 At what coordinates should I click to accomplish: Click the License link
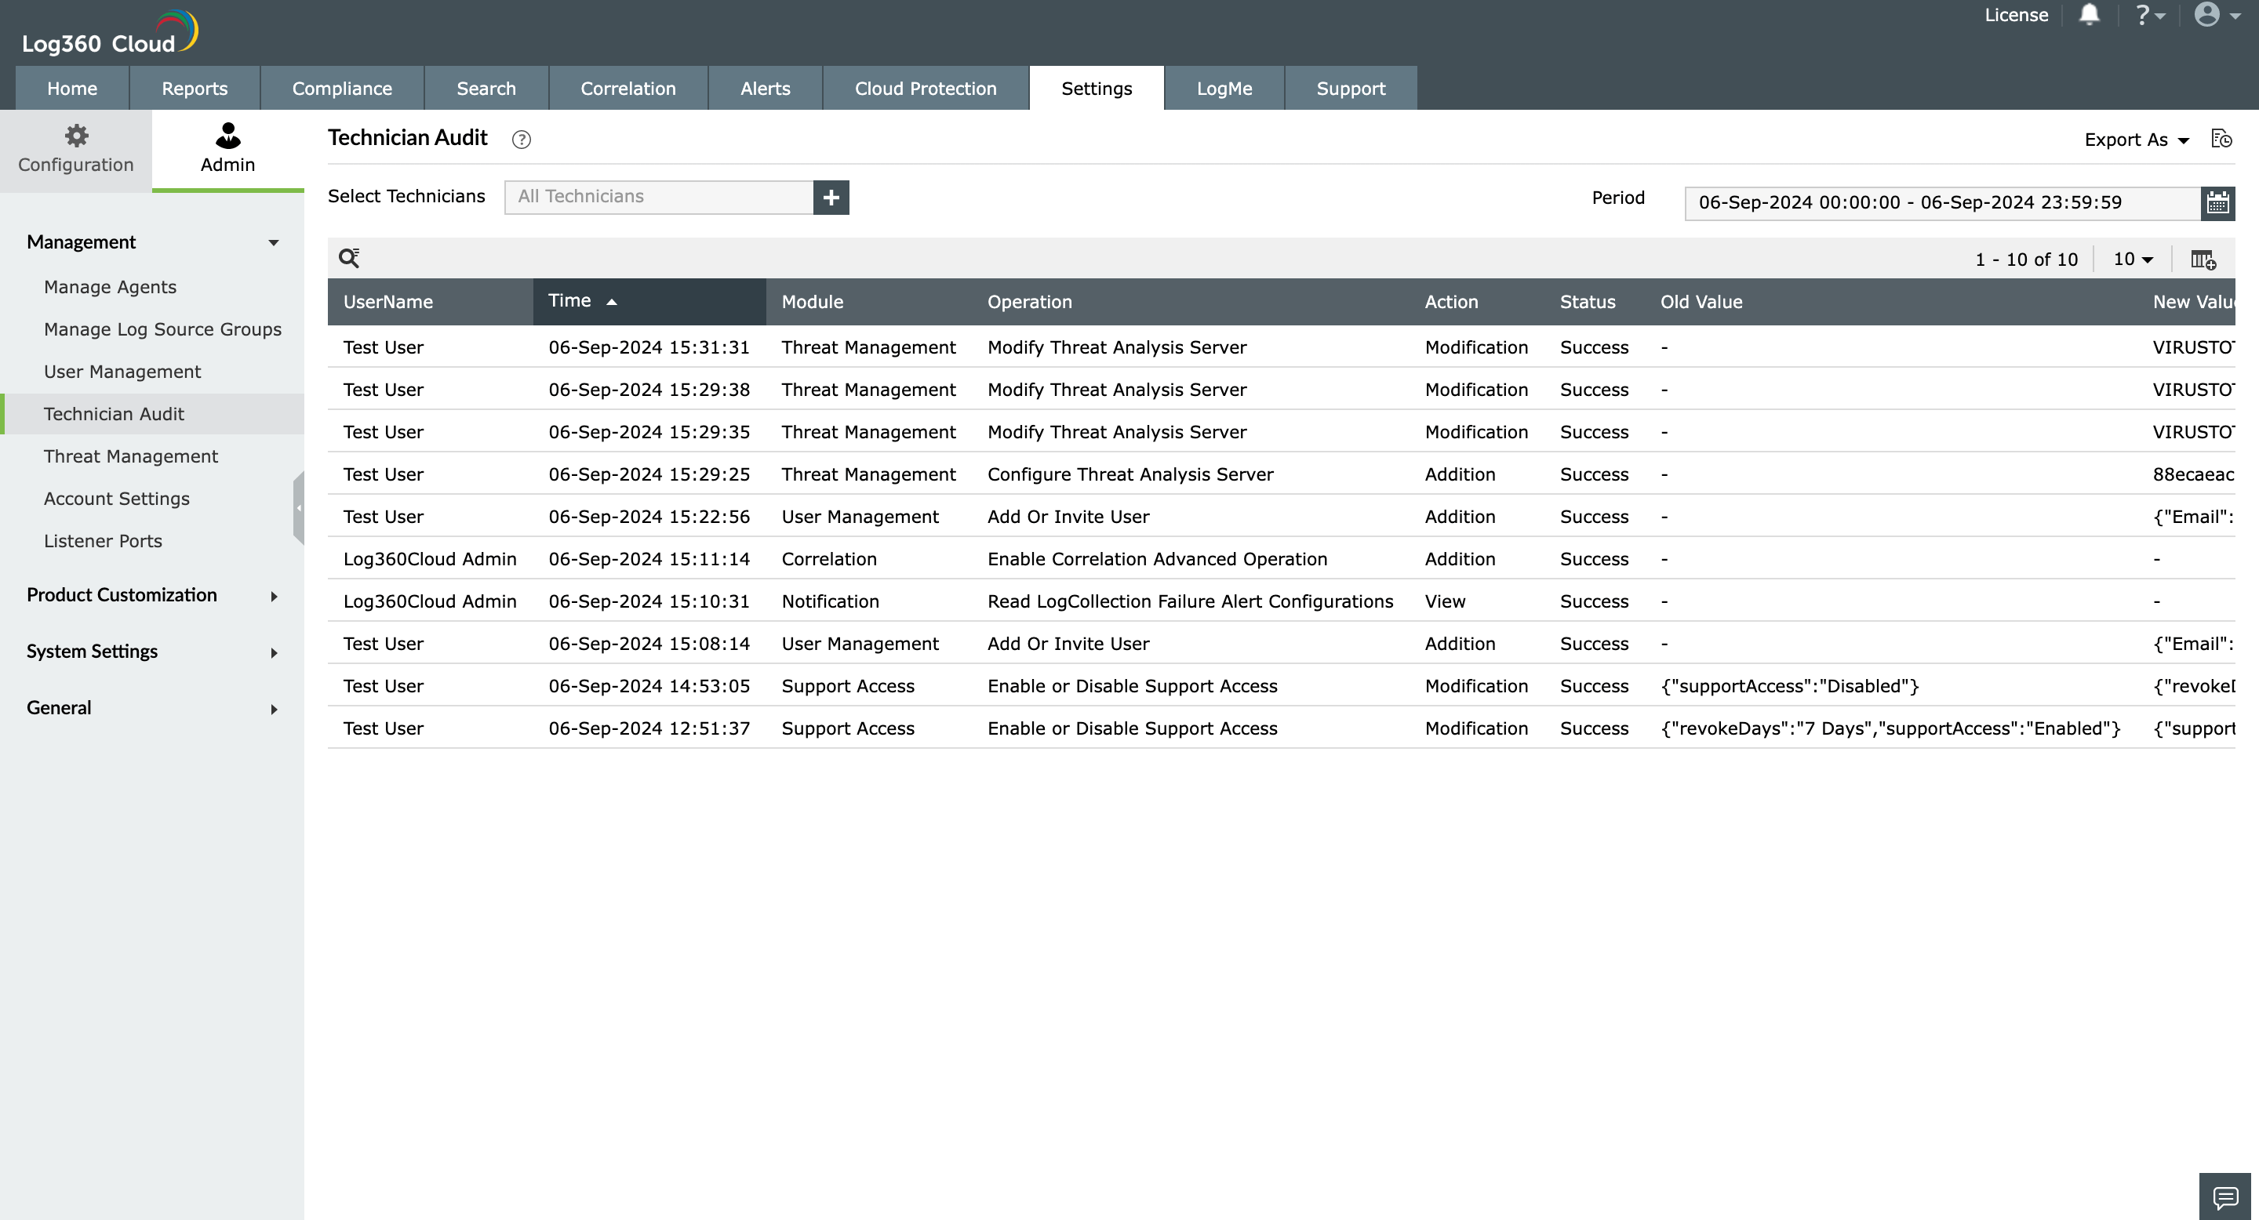pyautogui.click(x=2015, y=15)
